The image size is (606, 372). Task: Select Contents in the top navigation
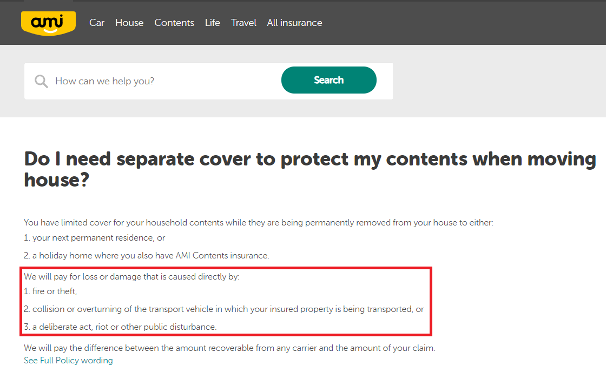tap(174, 23)
